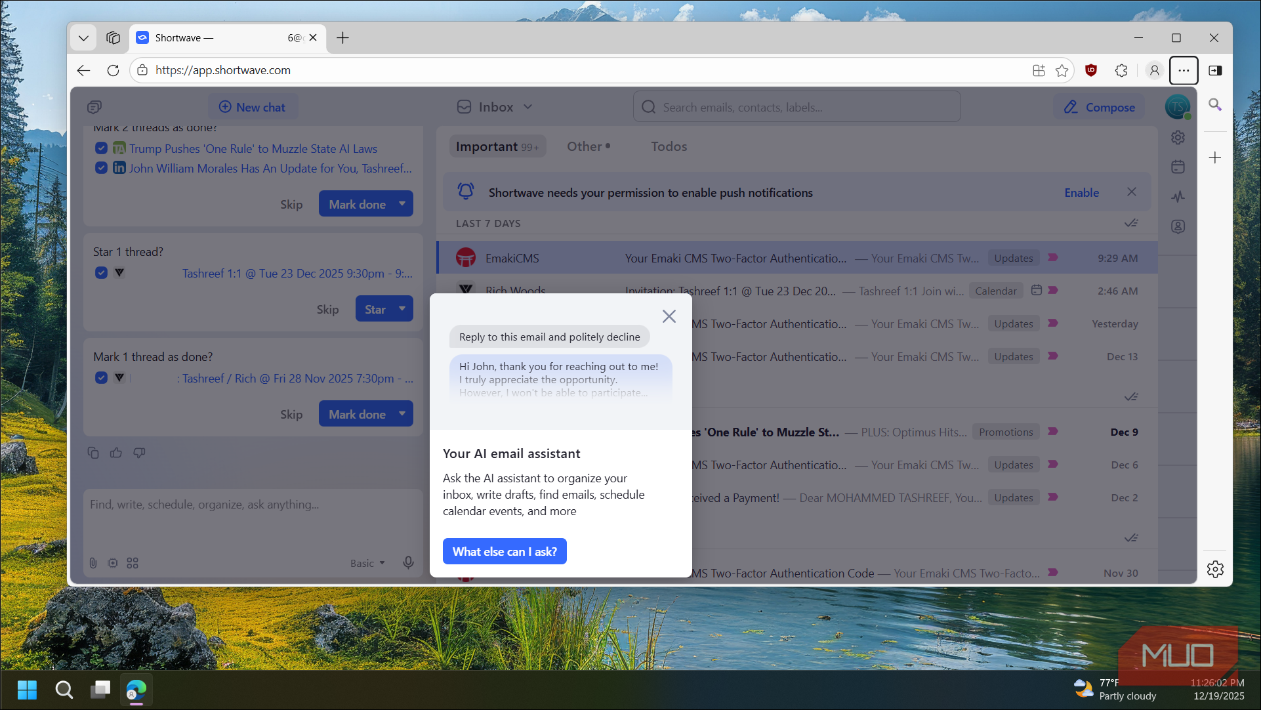
Task: Add this page to favorites with the star
Action: 1062,70
